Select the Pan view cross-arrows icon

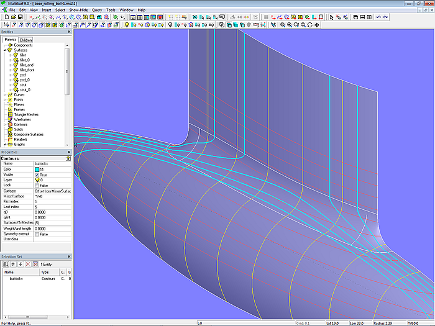[317, 25]
